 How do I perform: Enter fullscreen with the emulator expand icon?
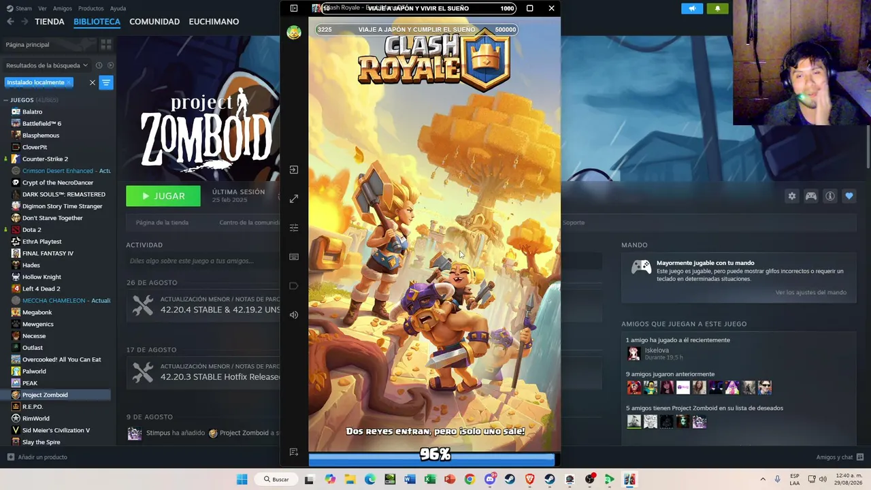pyautogui.click(x=294, y=199)
